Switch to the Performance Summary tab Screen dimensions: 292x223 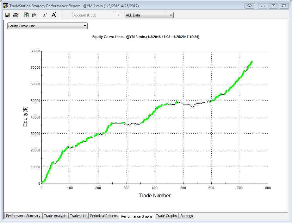pos(23,216)
